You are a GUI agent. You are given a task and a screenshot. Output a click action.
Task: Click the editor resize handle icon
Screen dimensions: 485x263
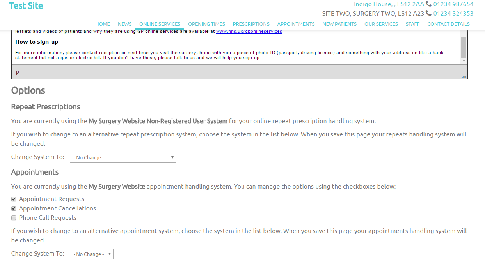[x=464, y=76]
